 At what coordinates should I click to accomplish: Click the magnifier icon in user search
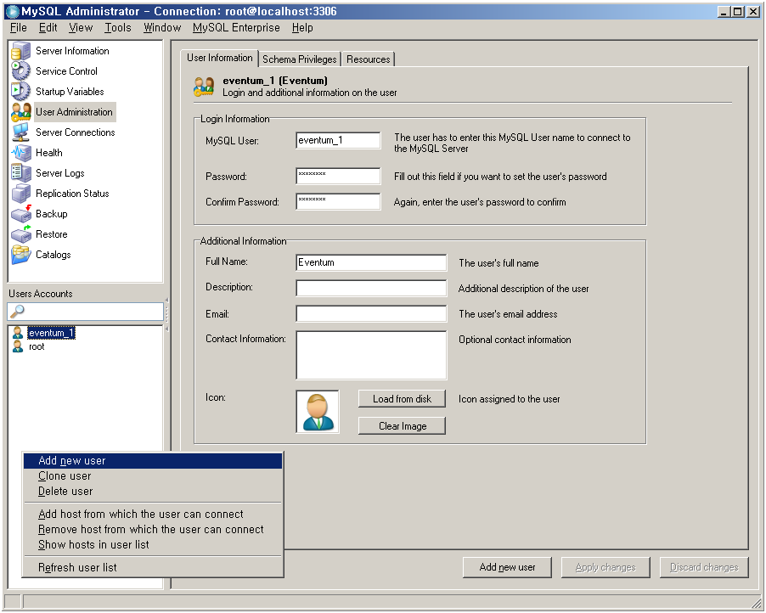17,311
